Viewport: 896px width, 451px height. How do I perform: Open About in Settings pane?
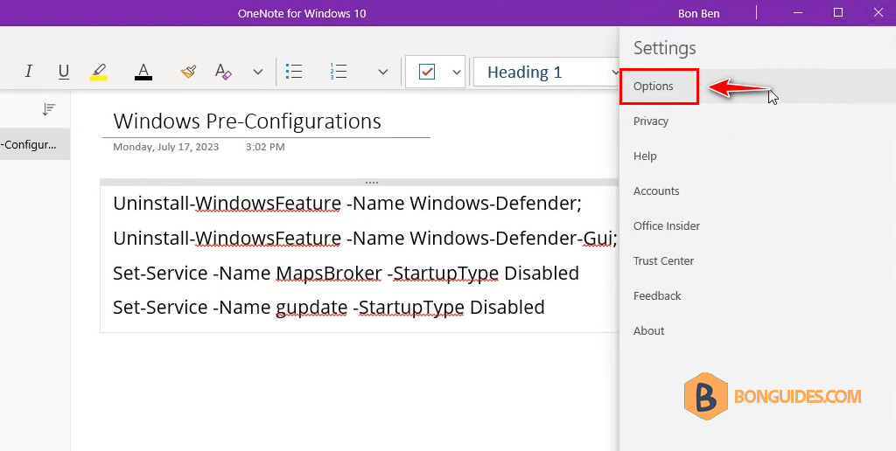coord(648,330)
